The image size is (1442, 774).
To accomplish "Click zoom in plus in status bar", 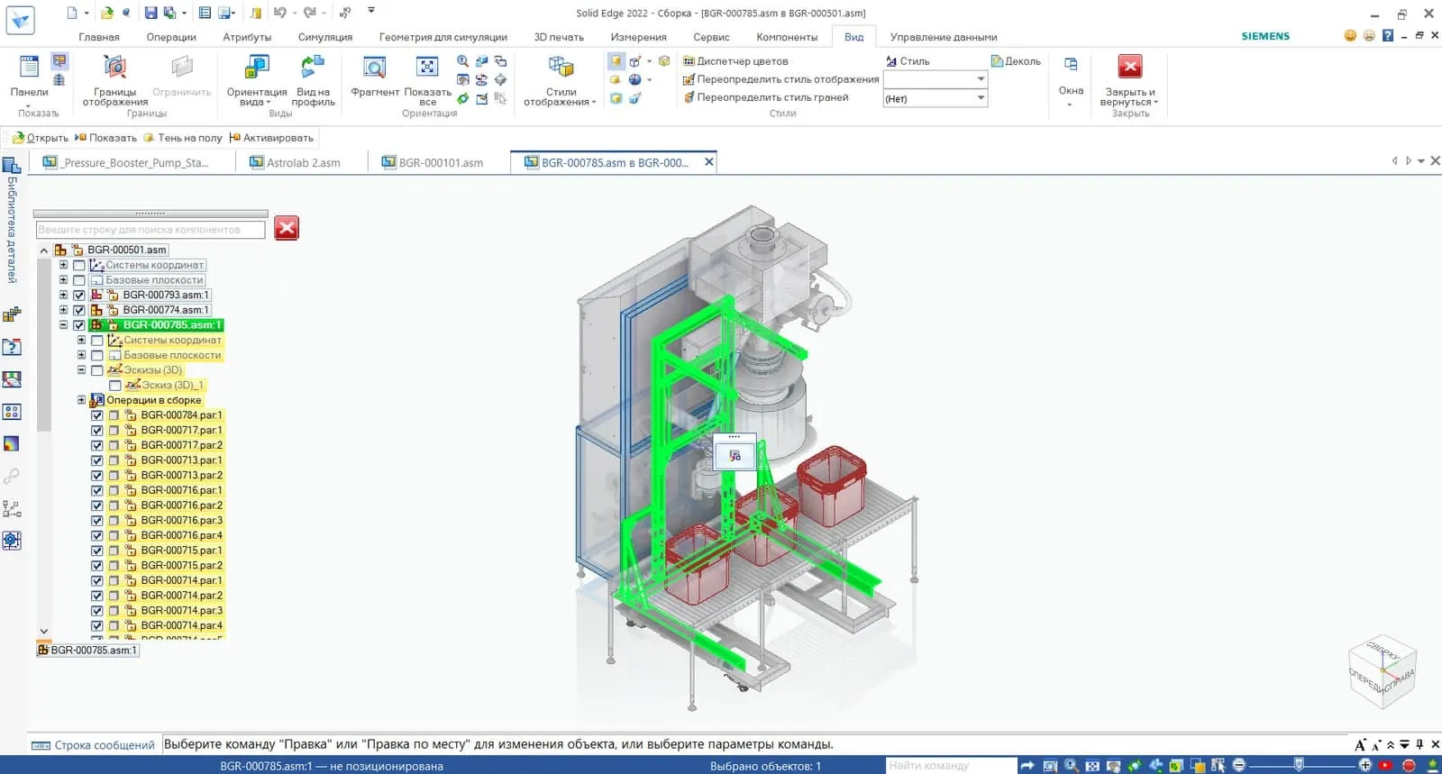I will [x=1365, y=765].
